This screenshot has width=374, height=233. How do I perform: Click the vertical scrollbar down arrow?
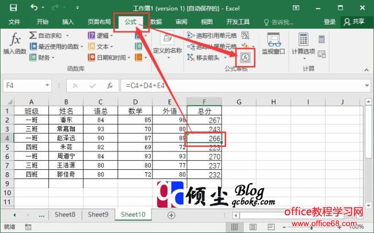(x=368, y=205)
